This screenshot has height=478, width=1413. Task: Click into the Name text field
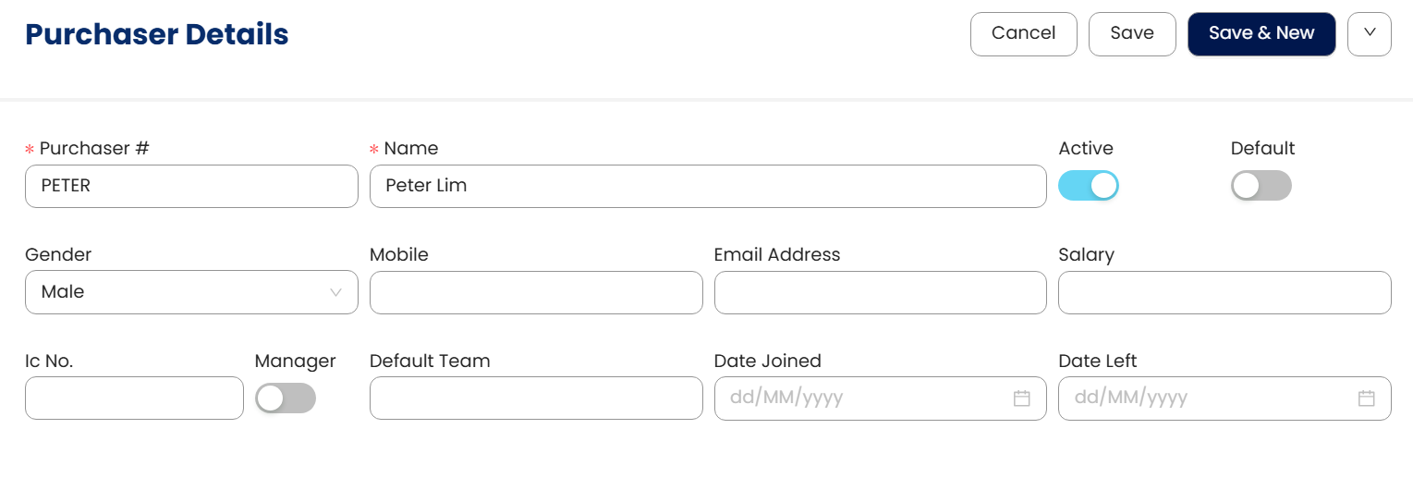click(707, 186)
